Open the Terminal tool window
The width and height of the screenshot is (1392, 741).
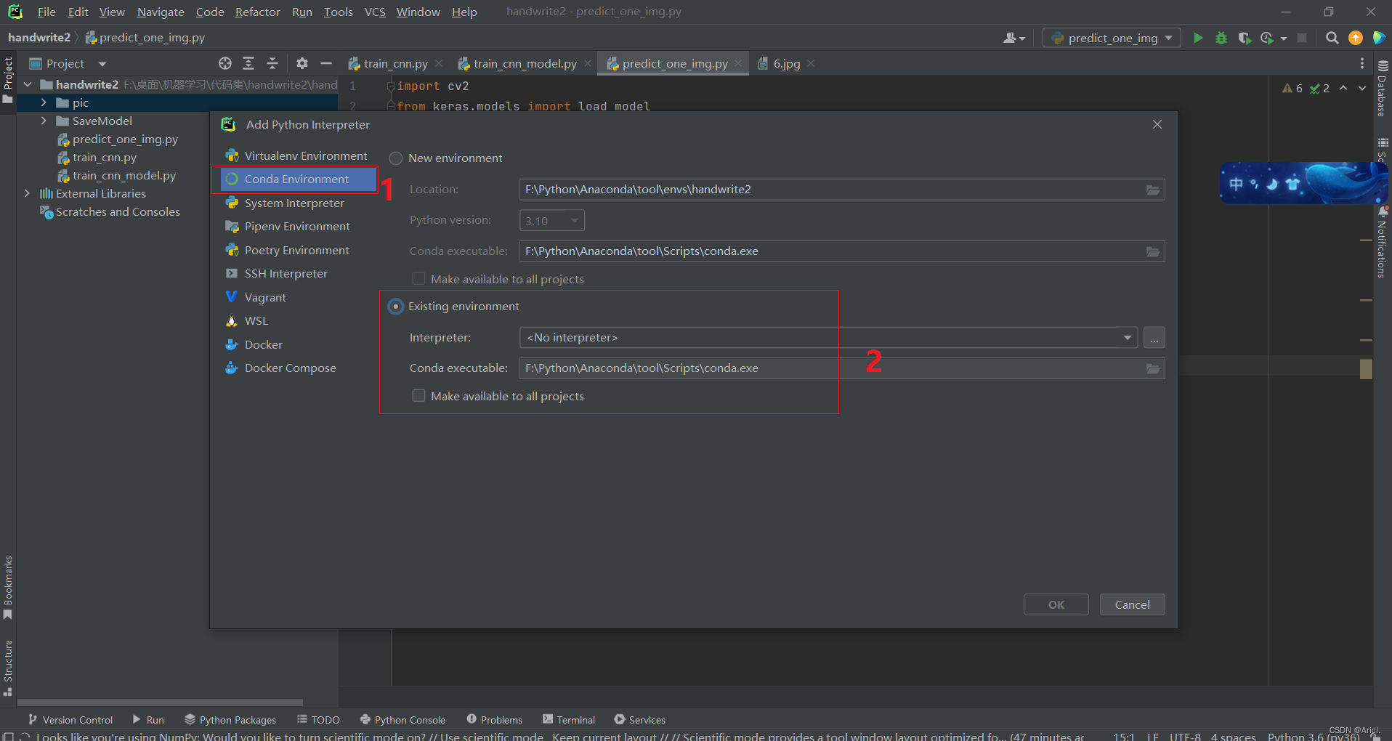click(569, 720)
